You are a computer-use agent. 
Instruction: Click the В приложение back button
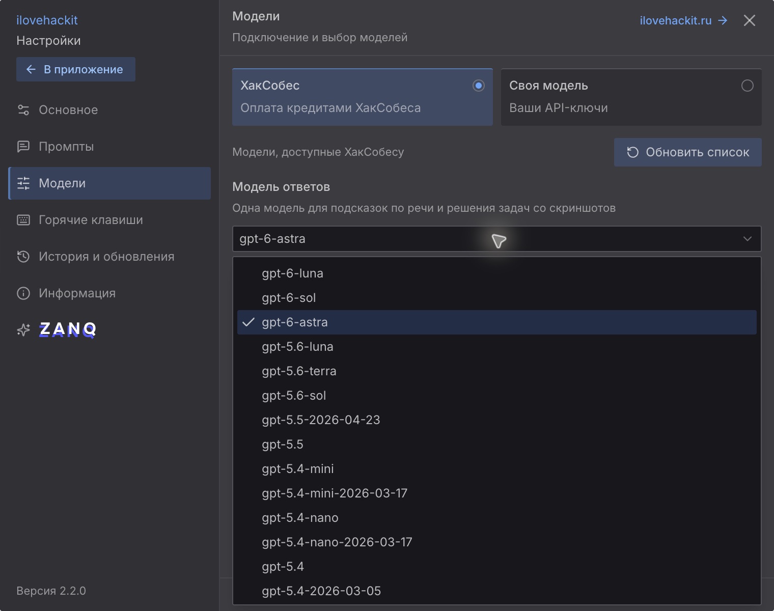76,69
